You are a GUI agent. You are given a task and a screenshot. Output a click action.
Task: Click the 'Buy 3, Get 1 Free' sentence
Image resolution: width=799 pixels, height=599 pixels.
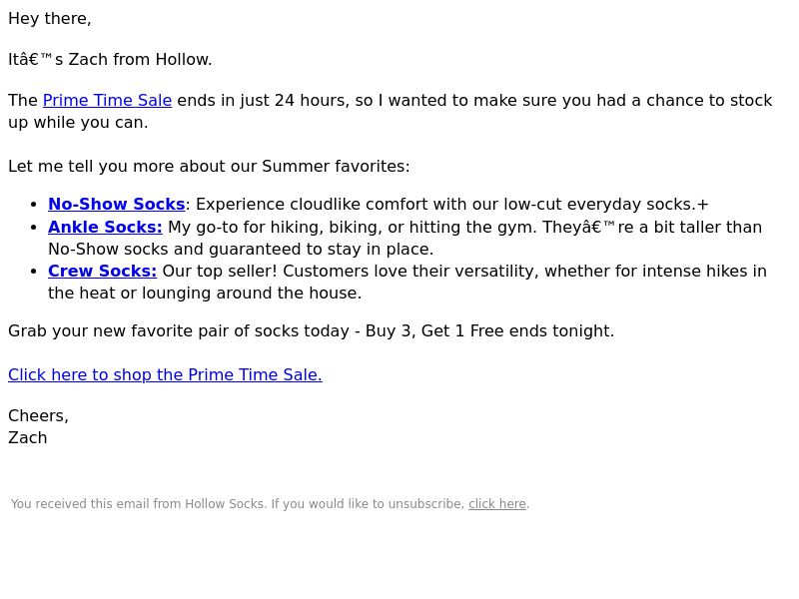click(312, 331)
